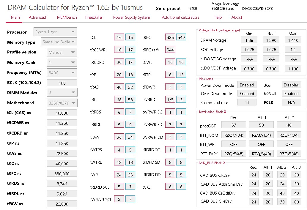Click the tCL (CAS) ns field

tap(62, 113)
